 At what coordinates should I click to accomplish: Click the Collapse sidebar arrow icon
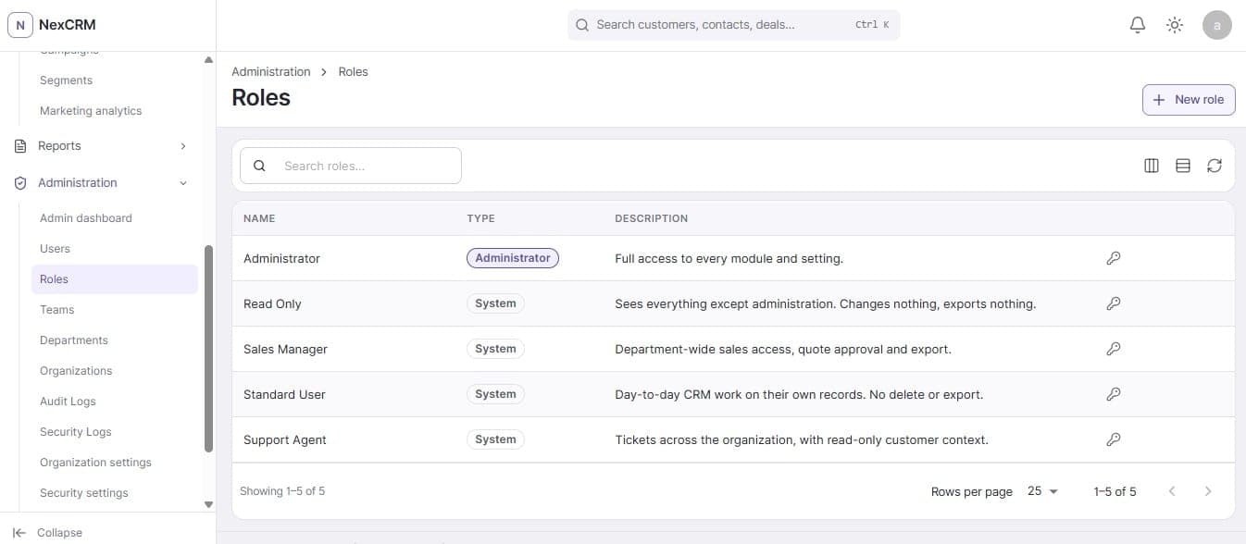pos(19,533)
